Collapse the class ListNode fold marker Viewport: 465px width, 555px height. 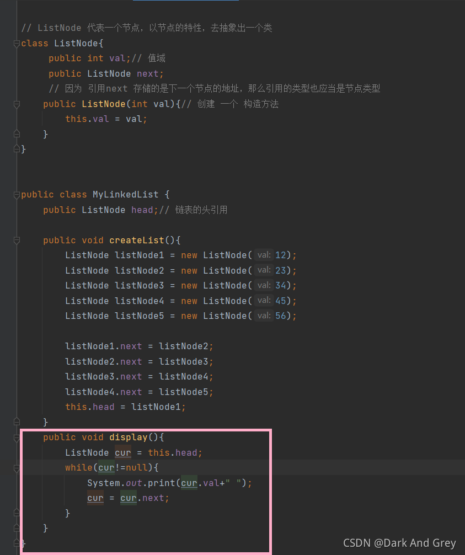17,44
